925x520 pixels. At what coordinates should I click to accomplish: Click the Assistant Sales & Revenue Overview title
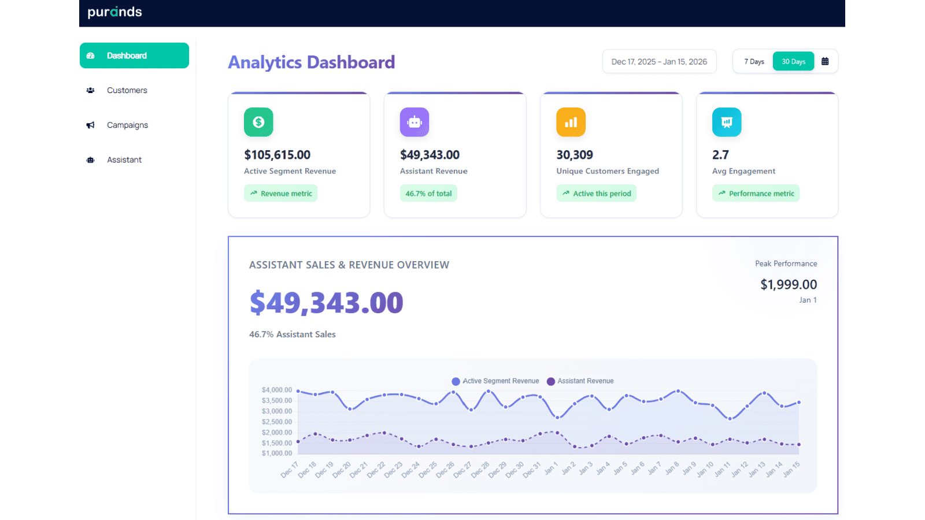click(349, 265)
